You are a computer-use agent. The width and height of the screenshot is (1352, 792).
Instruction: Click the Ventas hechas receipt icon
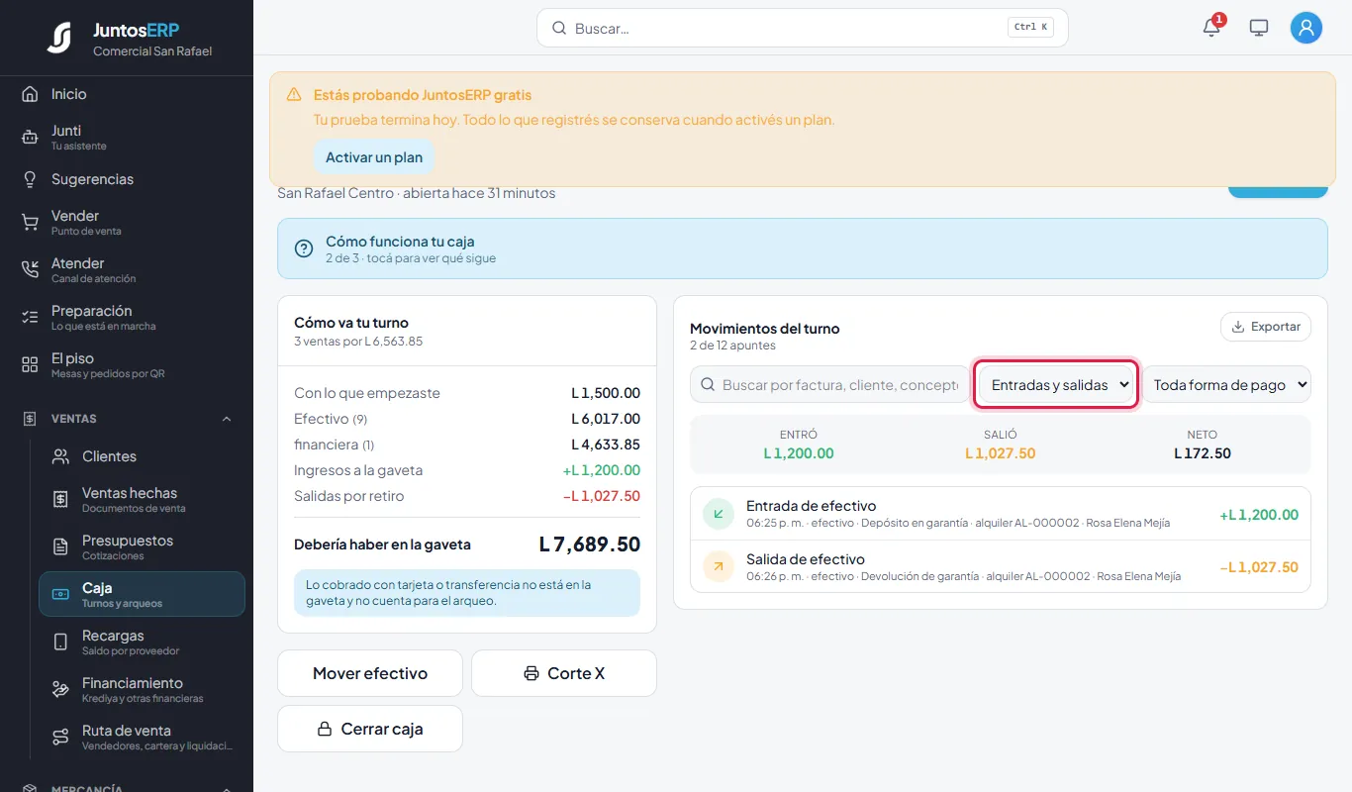(60, 500)
